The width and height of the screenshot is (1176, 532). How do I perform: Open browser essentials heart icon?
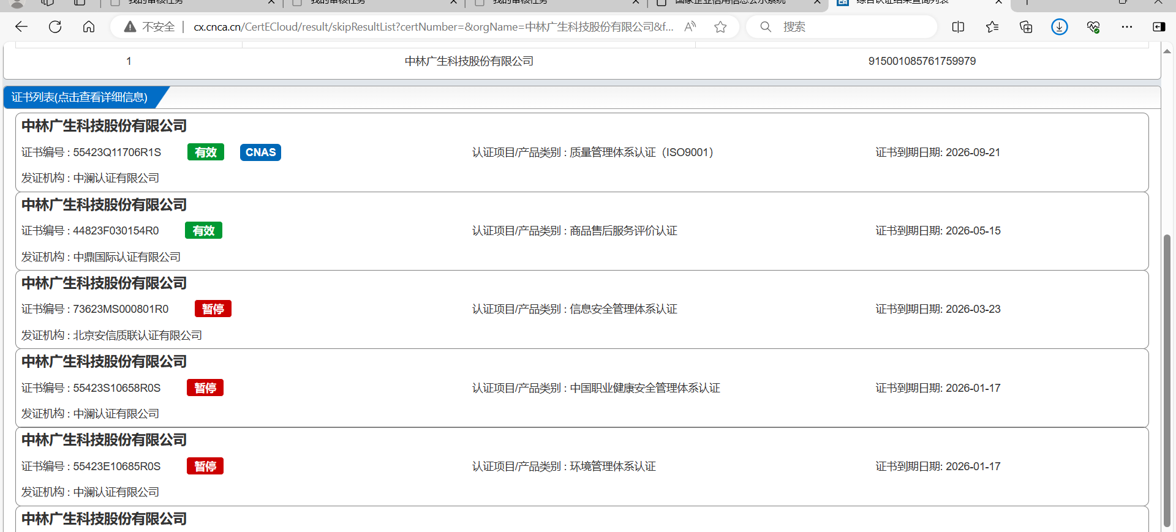(1093, 27)
